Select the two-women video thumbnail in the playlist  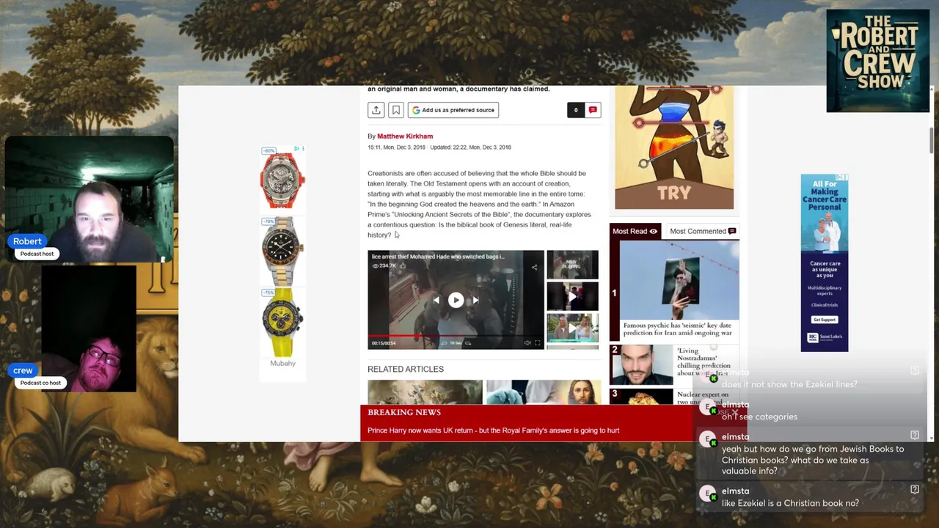(572, 328)
